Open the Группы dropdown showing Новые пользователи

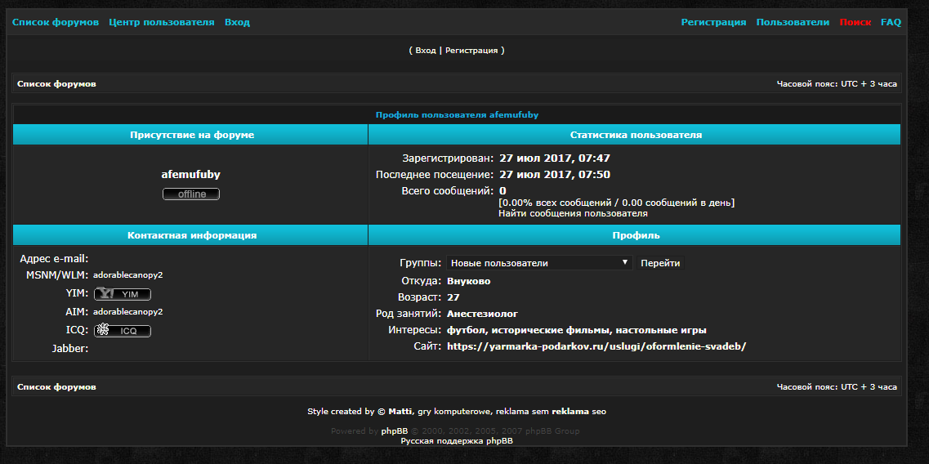(539, 263)
